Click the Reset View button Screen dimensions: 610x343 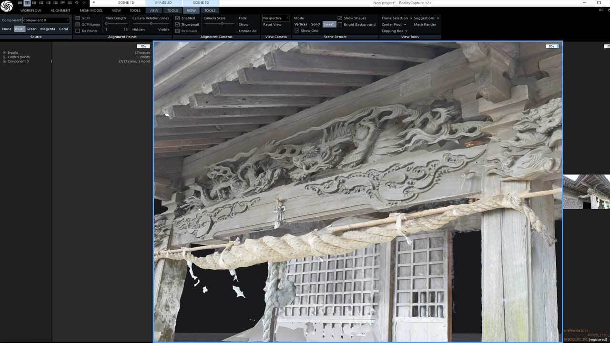272,24
